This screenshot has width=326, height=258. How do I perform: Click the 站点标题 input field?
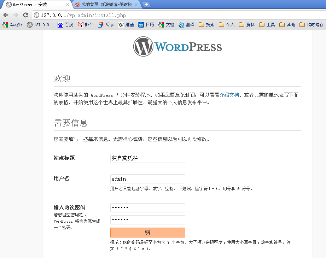tap(147, 158)
